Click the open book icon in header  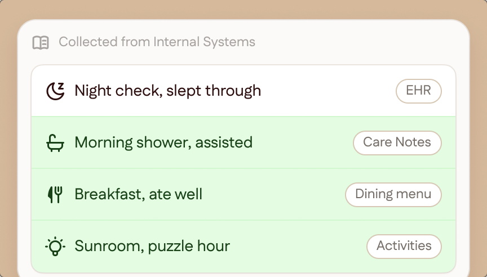pos(41,42)
